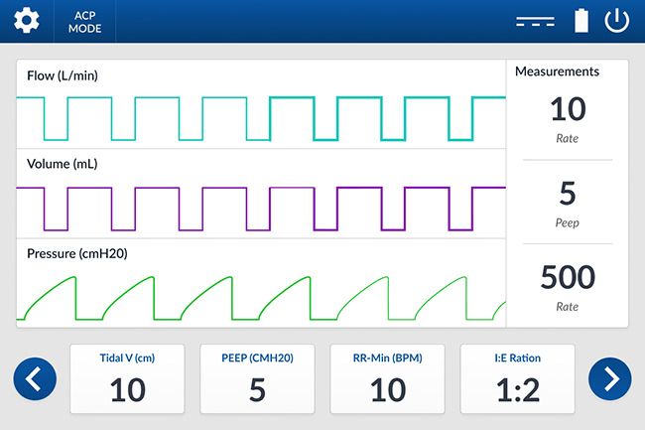
Task: Go to previous settings with left arrow
Action: [35, 378]
